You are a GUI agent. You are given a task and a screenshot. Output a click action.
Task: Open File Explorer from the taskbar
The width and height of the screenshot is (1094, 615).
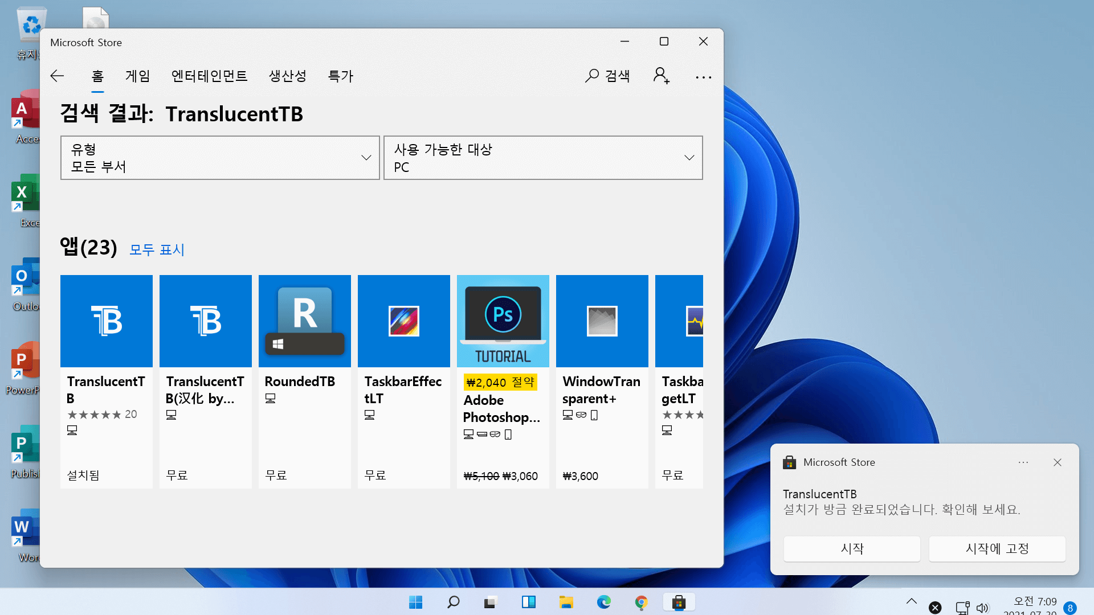click(x=566, y=602)
